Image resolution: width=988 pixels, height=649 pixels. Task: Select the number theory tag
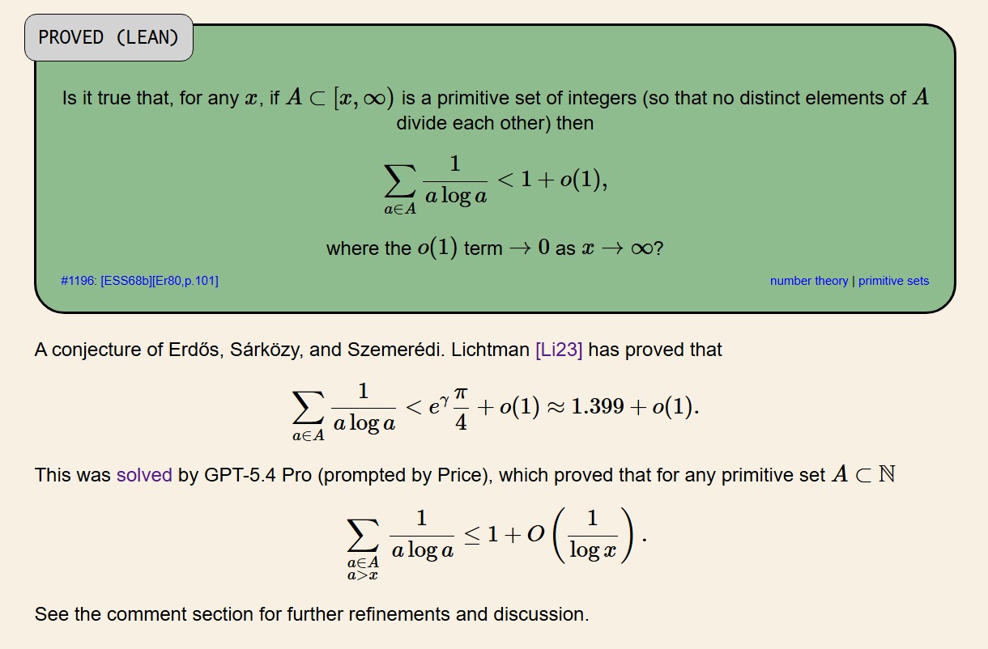point(808,281)
